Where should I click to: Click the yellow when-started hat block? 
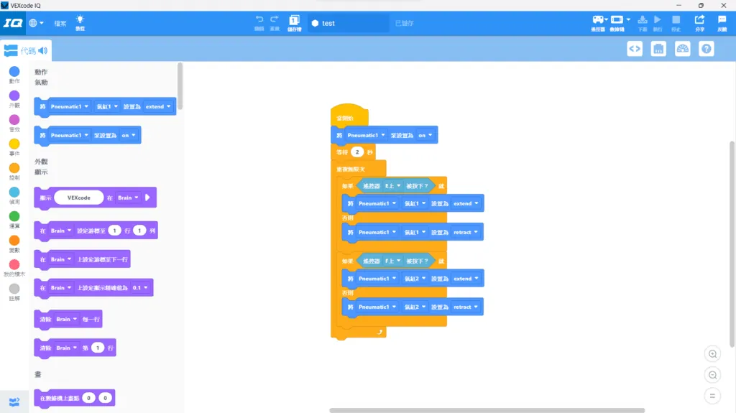point(349,114)
